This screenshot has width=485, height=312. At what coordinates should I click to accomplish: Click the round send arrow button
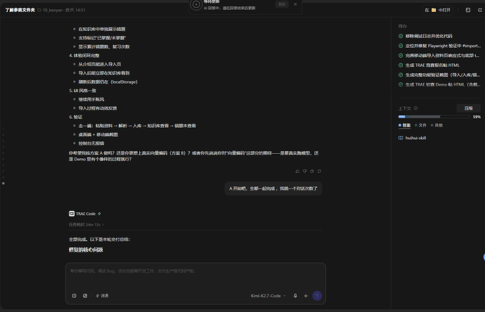[317, 296]
